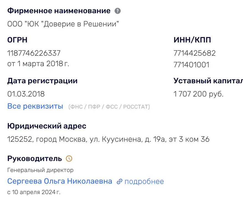Click the Генеральный директор label
This screenshot has width=243, height=198.
(40, 170)
